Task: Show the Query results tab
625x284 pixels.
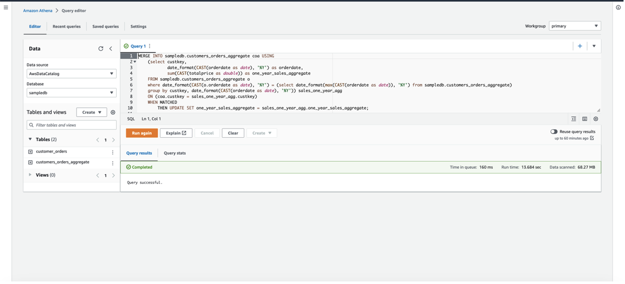Action: (x=139, y=153)
